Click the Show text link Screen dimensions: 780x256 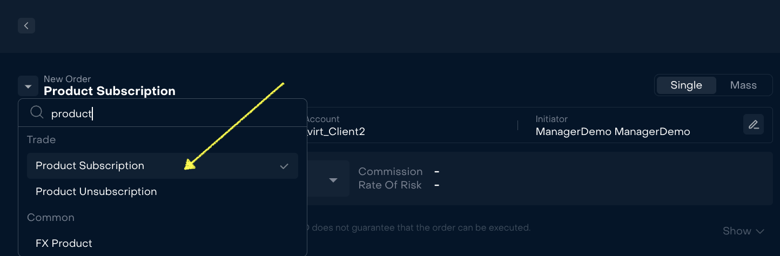coord(736,231)
